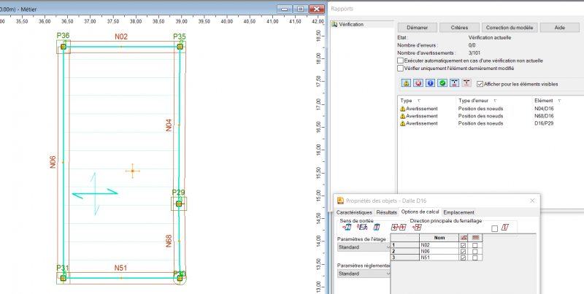
Task: Uncheck the support checkbox for N51
Action: pos(464,258)
